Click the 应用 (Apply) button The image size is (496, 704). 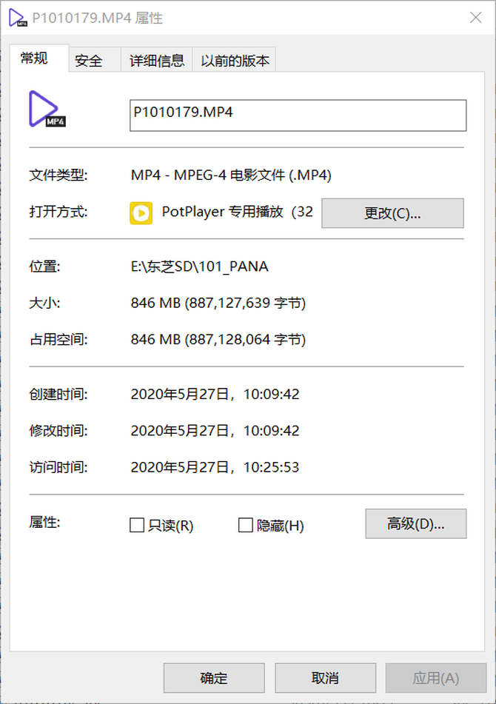[x=435, y=678]
